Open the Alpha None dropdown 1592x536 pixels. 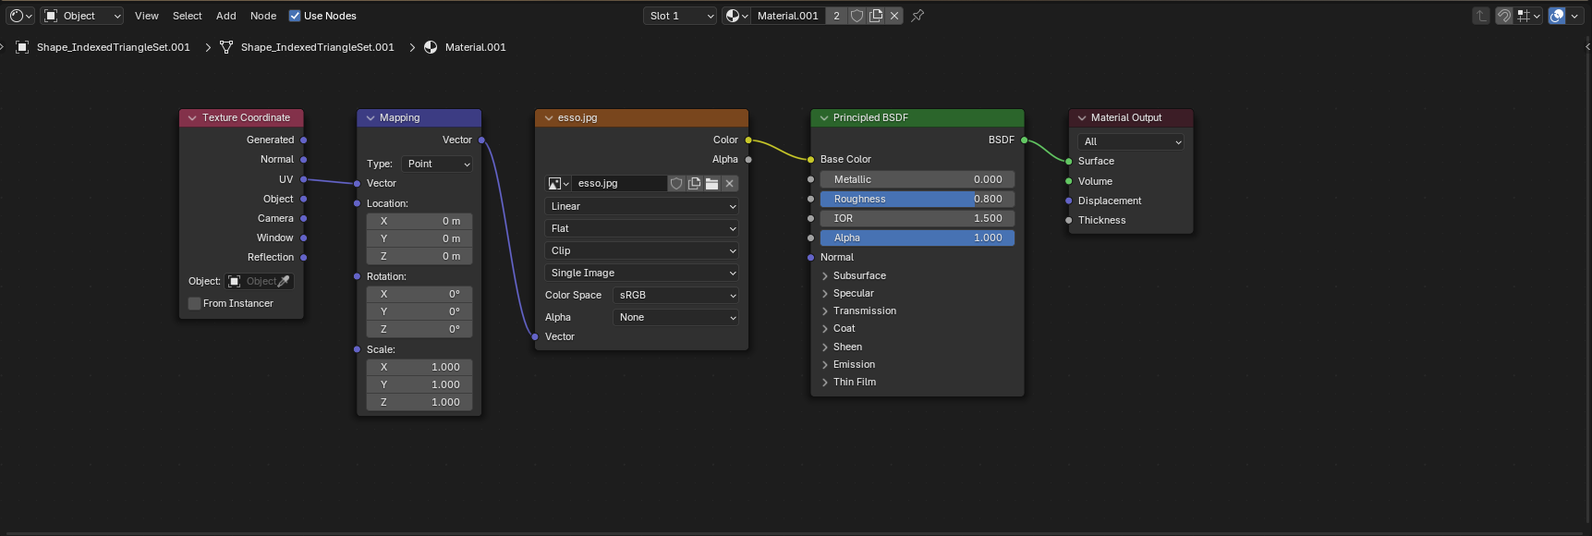tap(675, 317)
